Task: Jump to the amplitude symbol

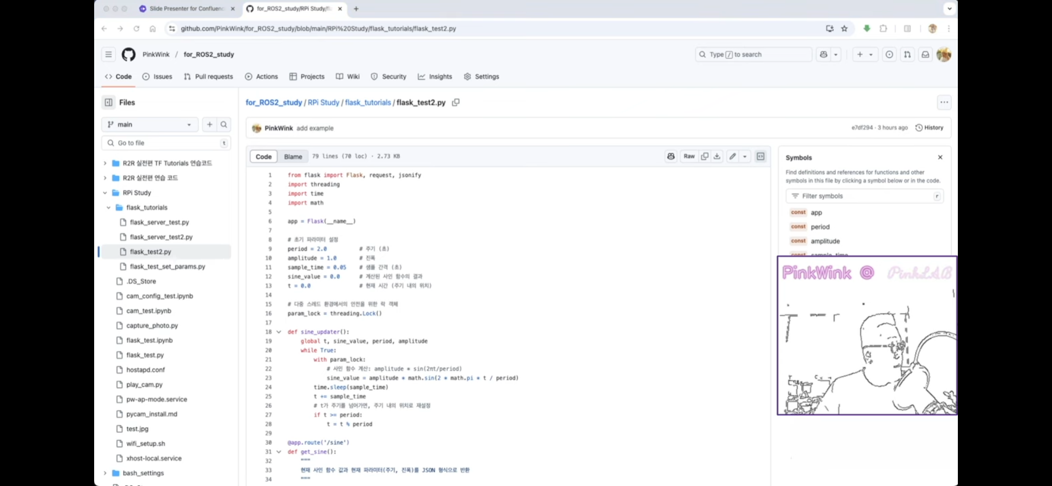Action: [825, 241]
